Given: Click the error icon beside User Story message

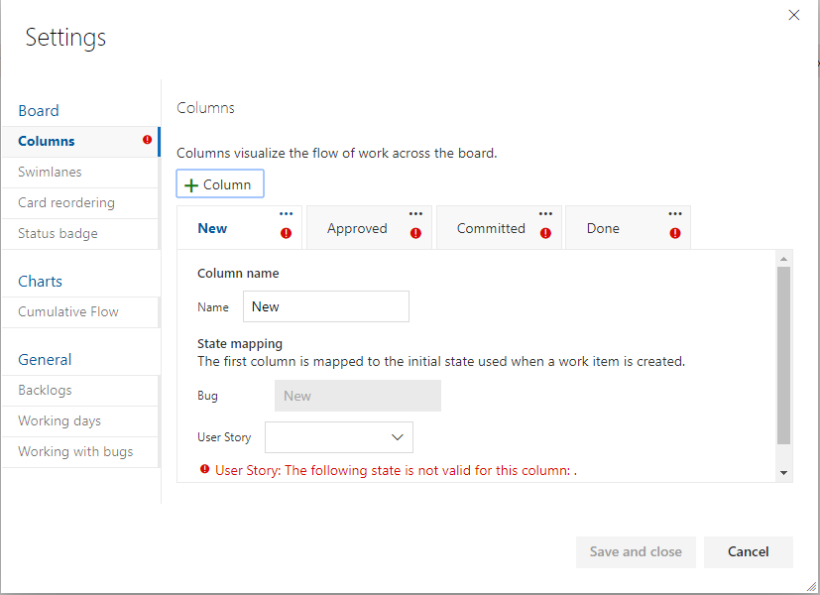Looking at the screenshot, I should pyautogui.click(x=205, y=469).
